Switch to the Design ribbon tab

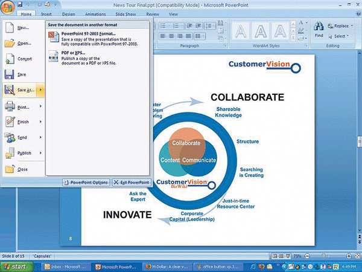tap(69, 14)
